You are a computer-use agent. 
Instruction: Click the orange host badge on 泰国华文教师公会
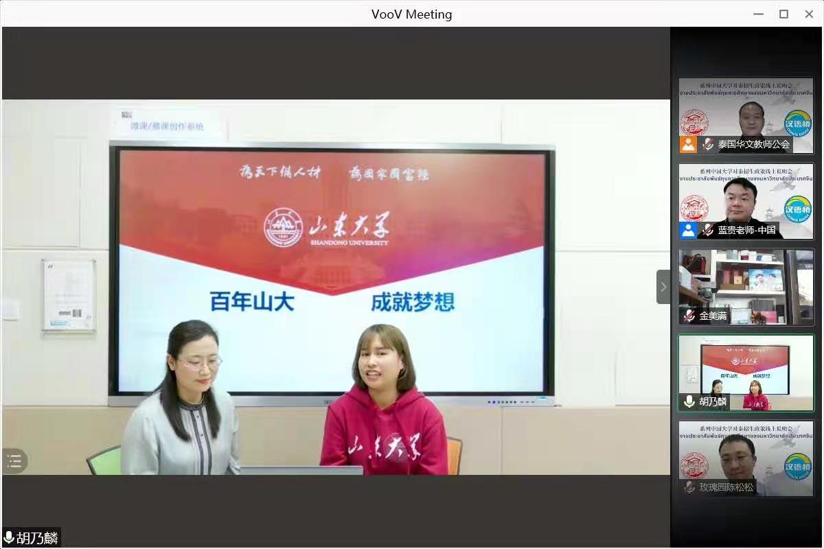tap(689, 144)
